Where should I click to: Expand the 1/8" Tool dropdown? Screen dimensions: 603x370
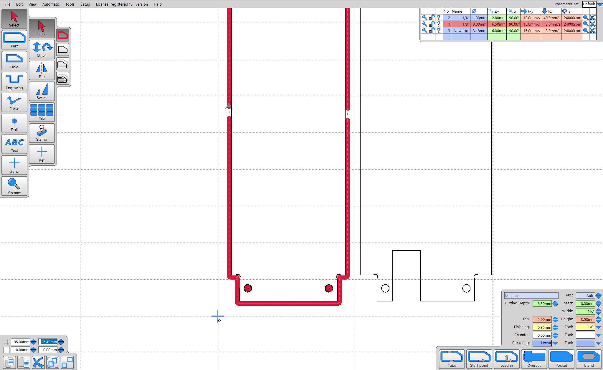598,327
